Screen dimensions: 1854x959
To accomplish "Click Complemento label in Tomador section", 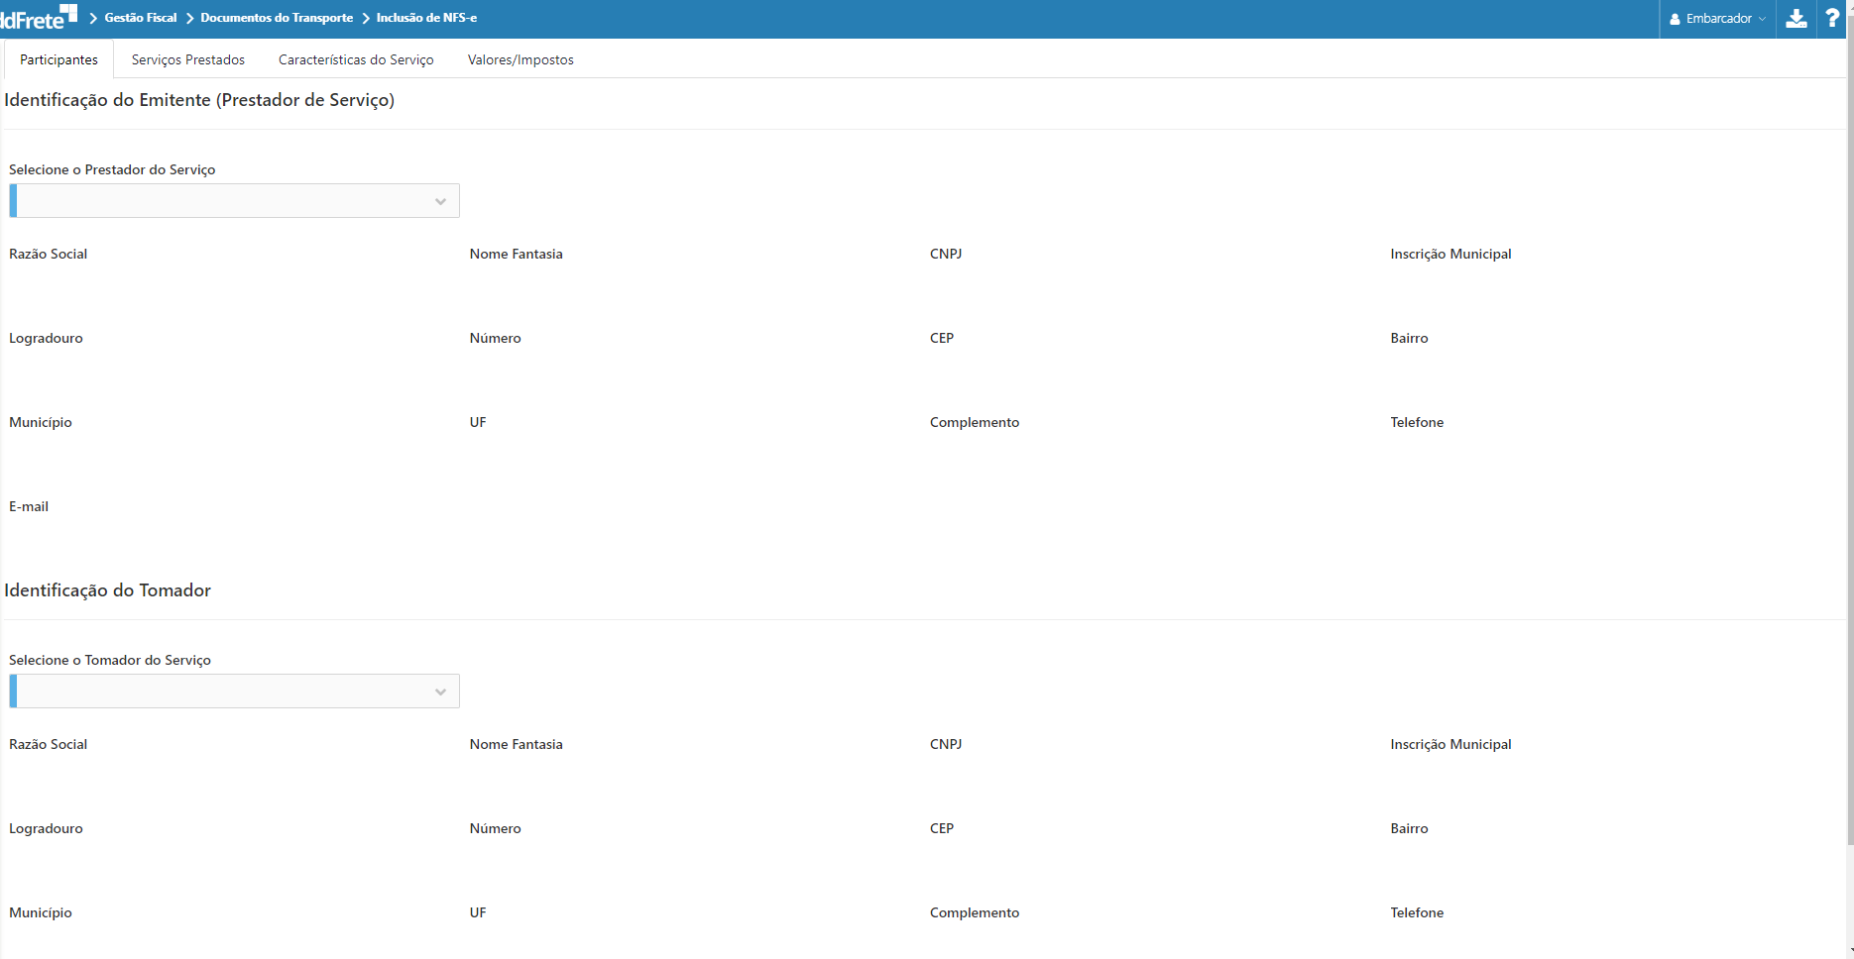I will [975, 912].
